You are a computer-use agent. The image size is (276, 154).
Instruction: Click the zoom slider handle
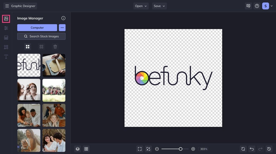(180, 149)
